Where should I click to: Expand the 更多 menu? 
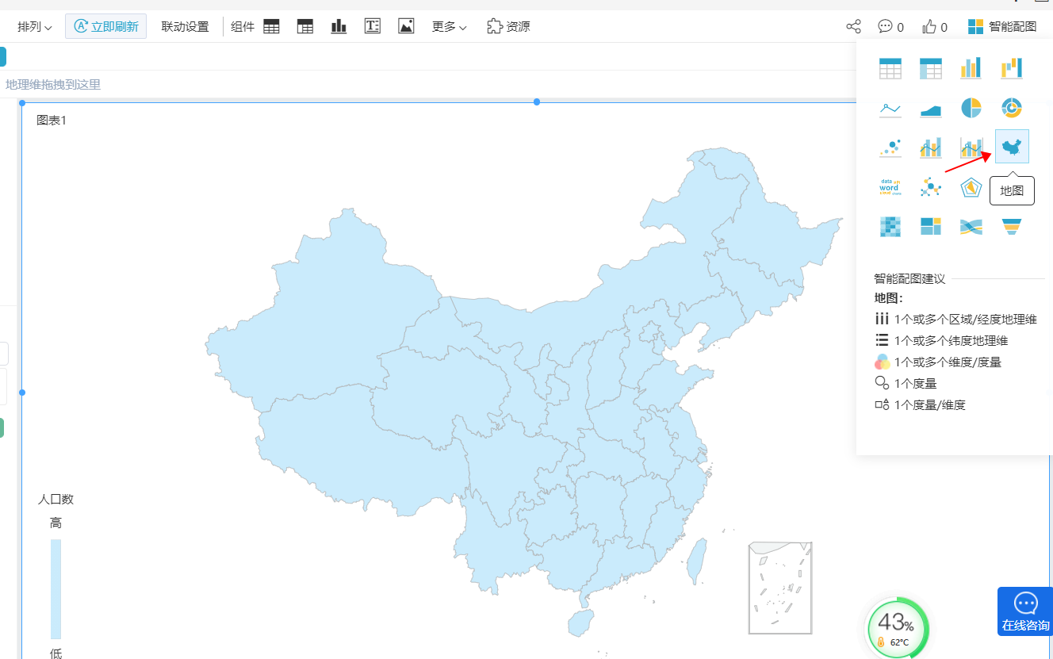(x=450, y=27)
